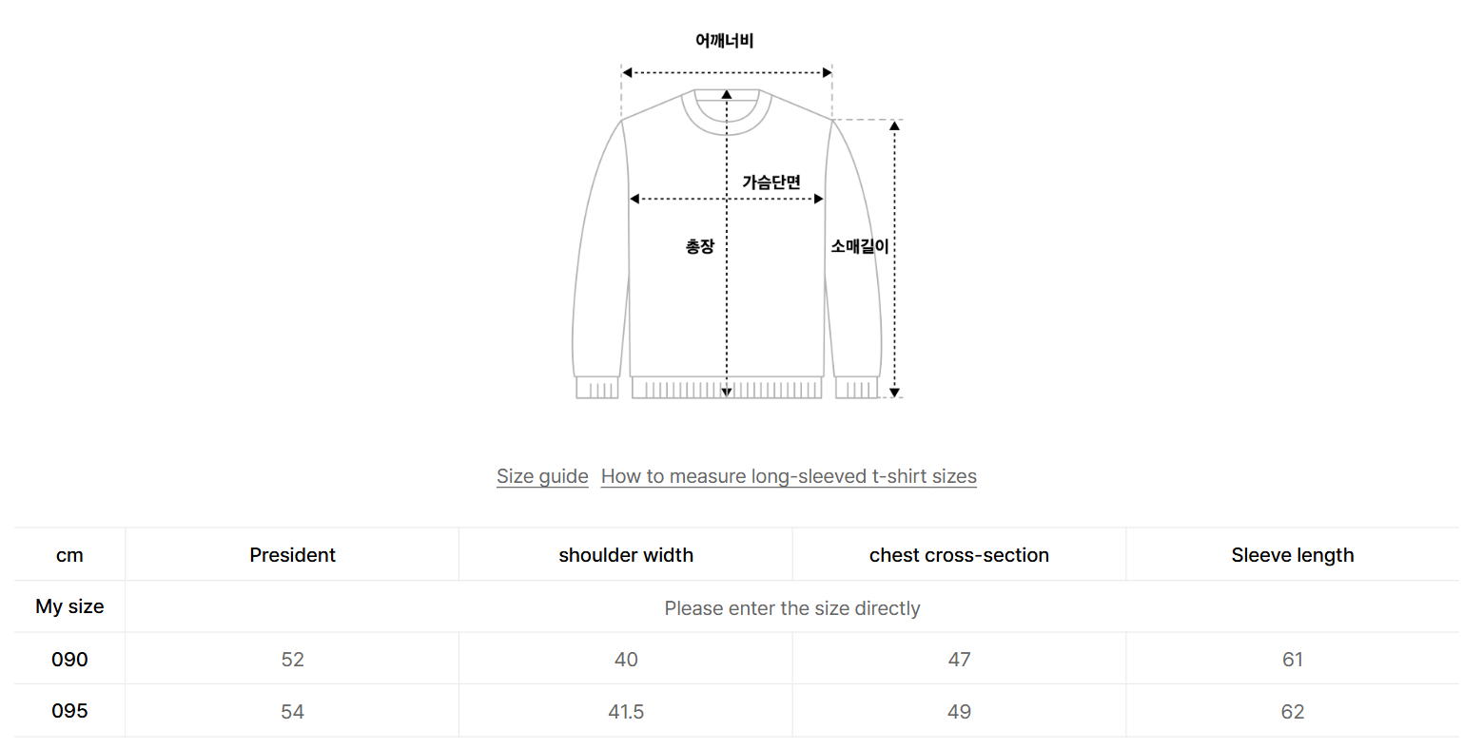Open the Size guide link
This screenshot has width=1483, height=749.
pyautogui.click(x=542, y=476)
